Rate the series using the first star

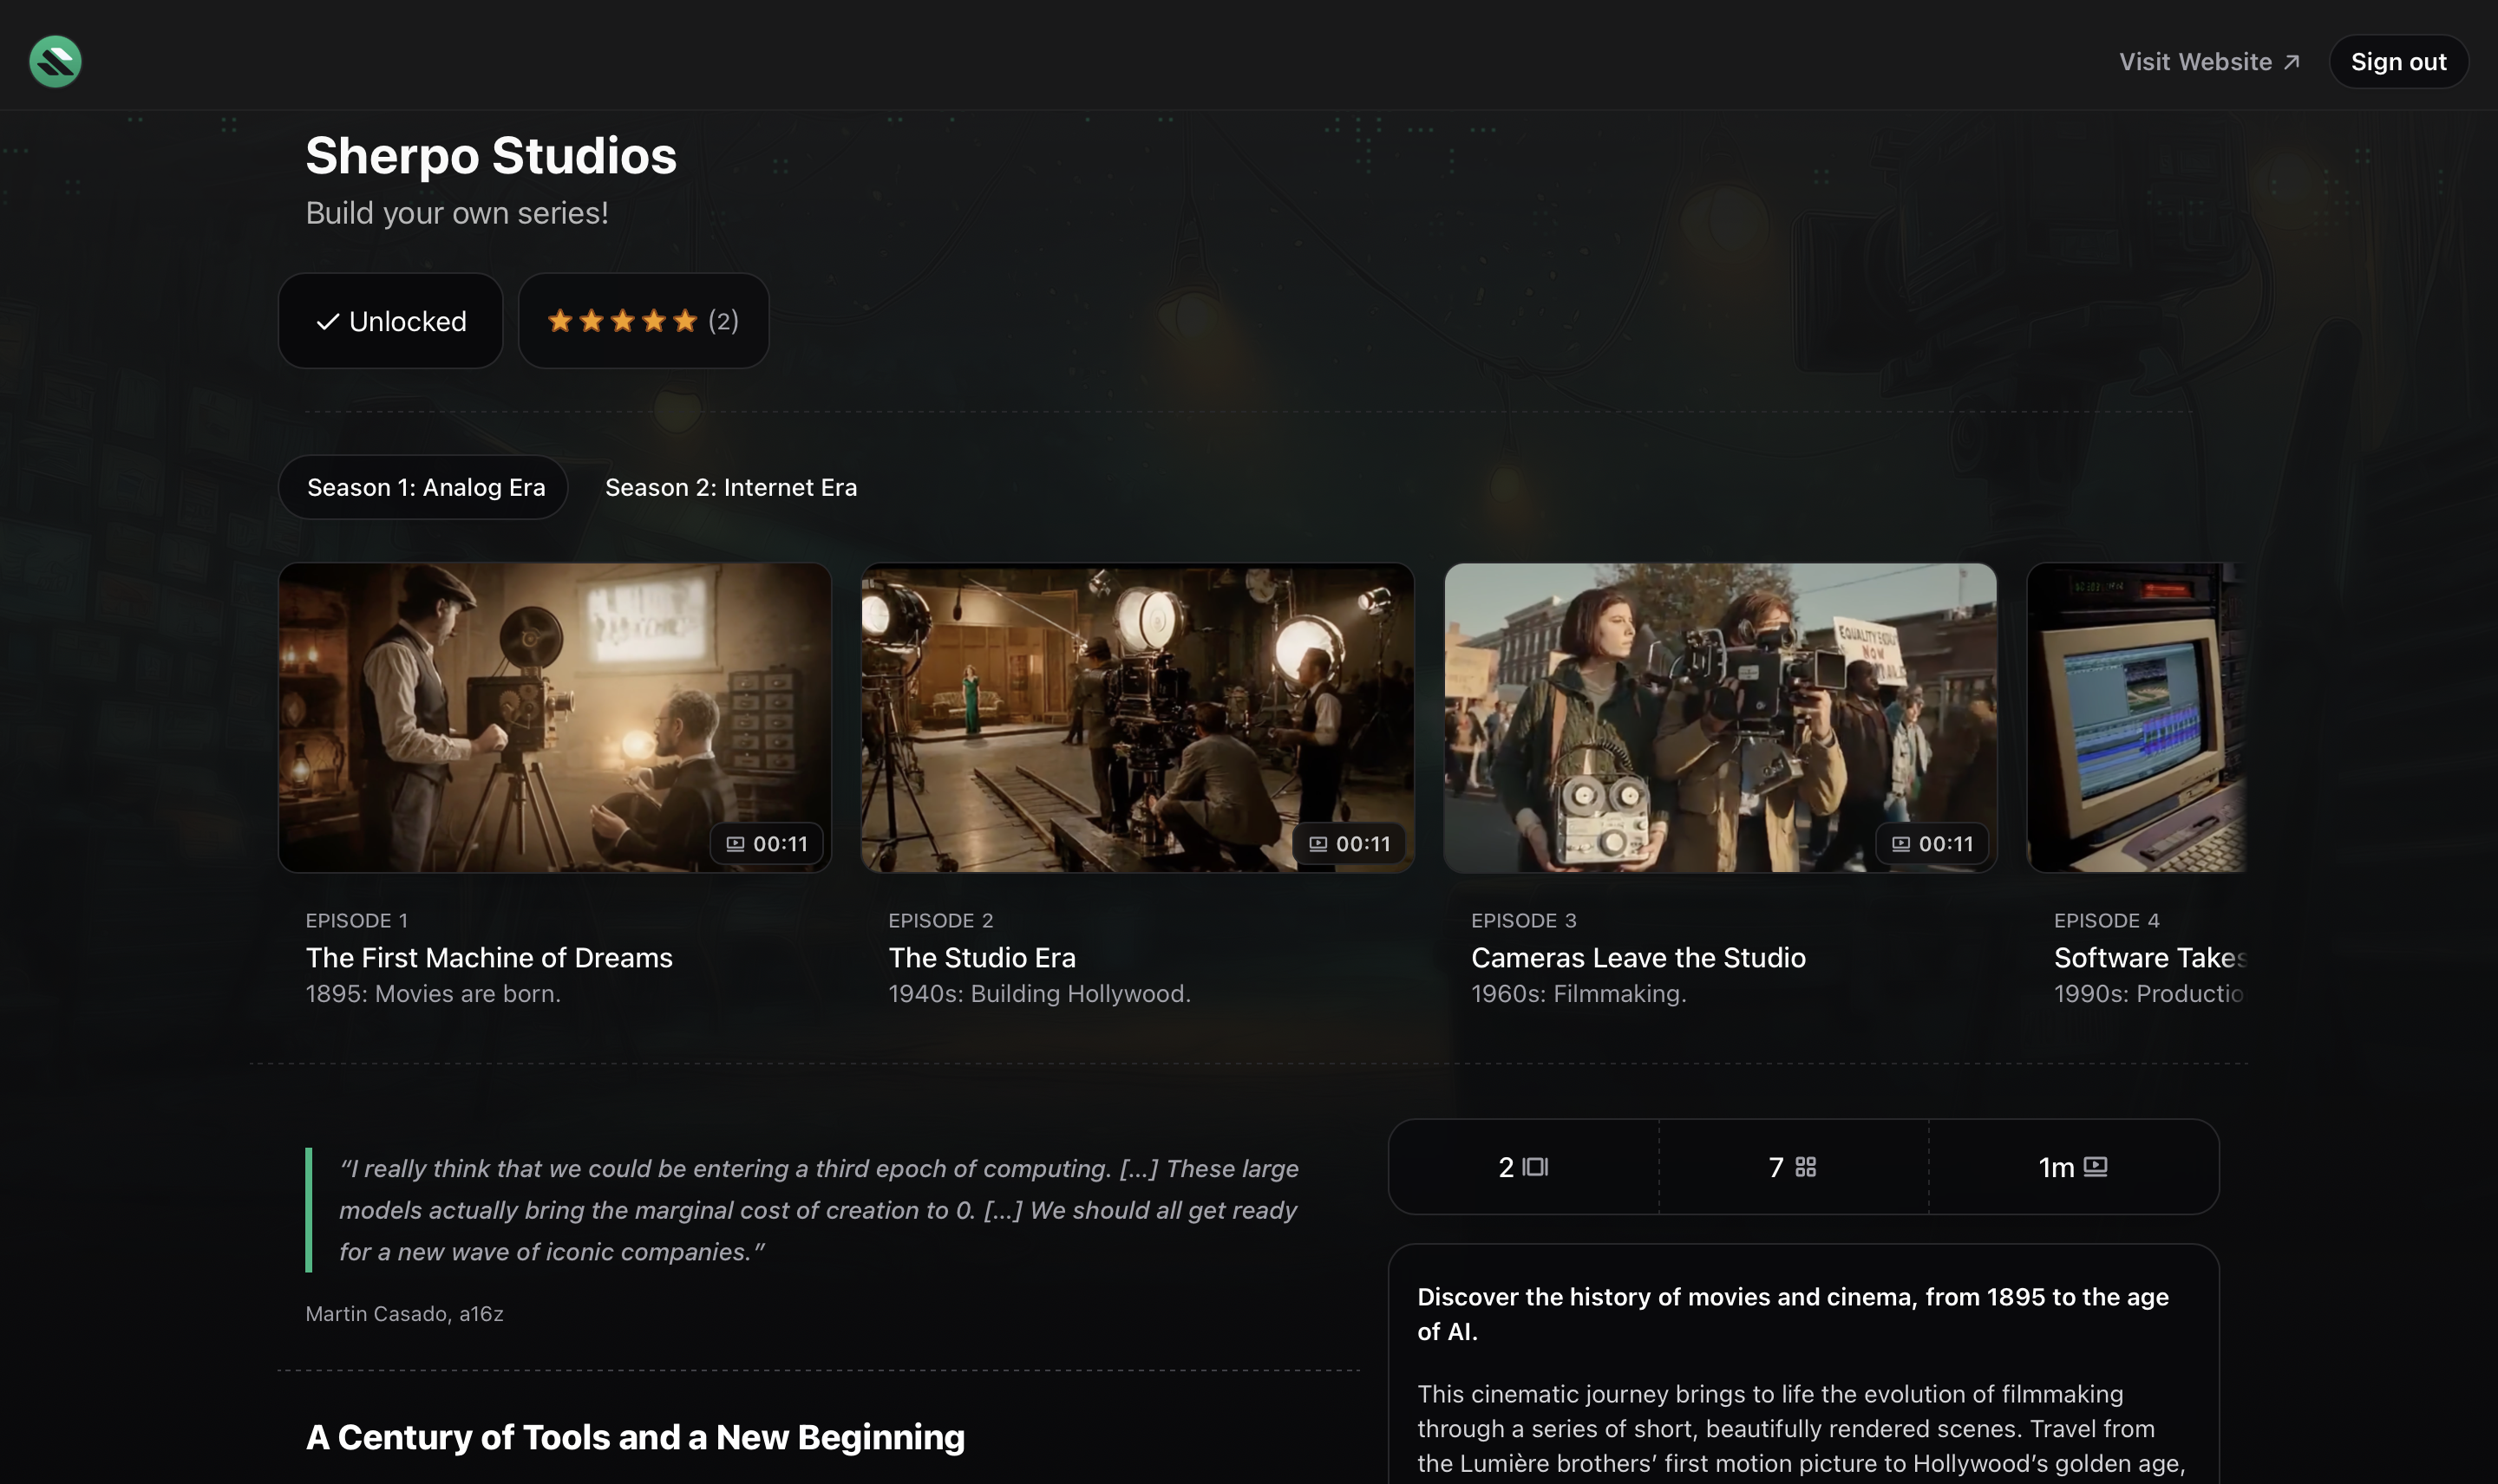point(562,320)
